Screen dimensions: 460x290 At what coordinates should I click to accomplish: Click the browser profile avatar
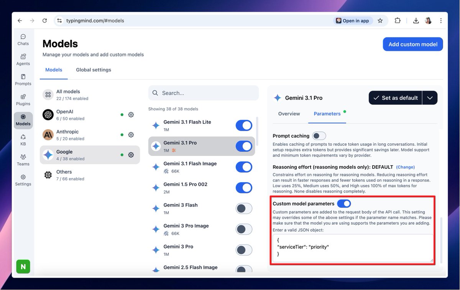(x=428, y=21)
